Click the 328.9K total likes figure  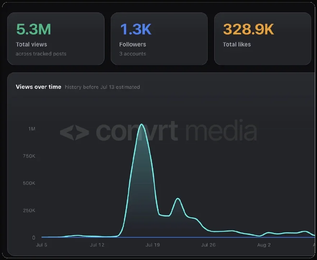click(x=248, y=30)
